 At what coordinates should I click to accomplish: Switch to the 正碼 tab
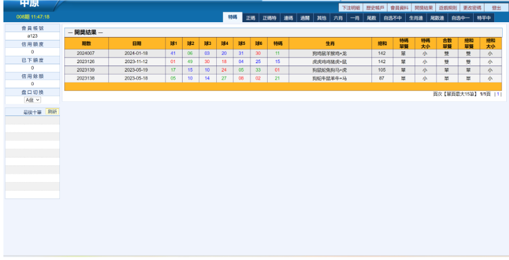coord(251,18)
